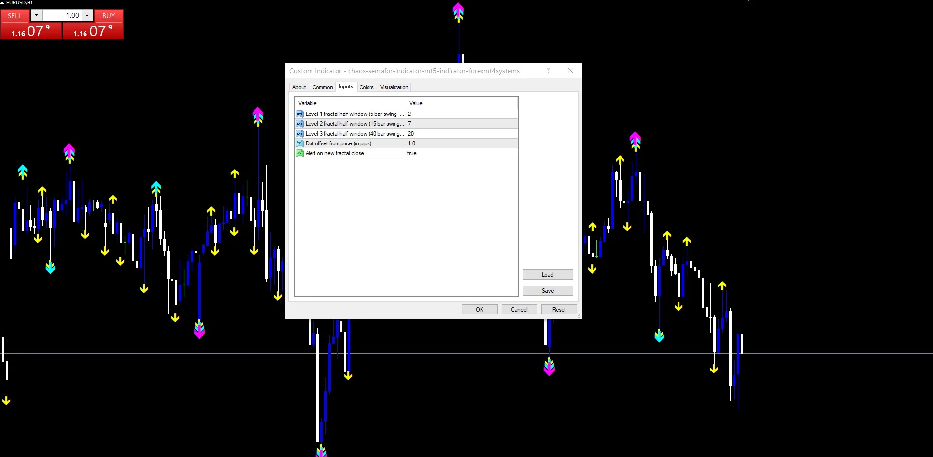Click the buy price tile 1.16 07
This screenshot has height=457, width=933.
point(93,31)
